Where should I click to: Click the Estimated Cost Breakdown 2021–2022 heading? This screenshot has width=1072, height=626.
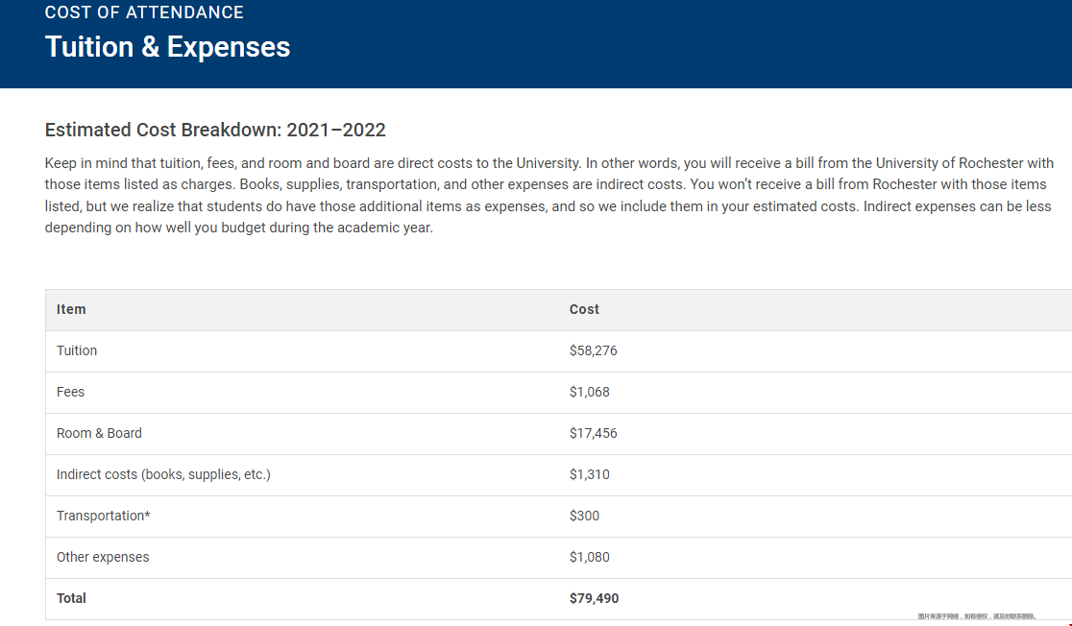[215, 130]
